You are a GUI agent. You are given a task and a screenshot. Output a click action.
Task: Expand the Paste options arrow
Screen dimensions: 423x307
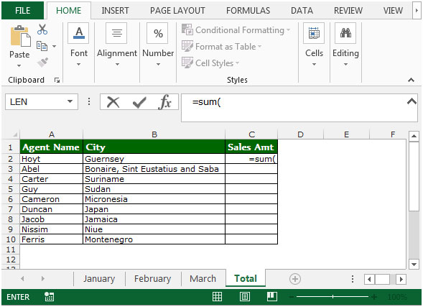19,65
